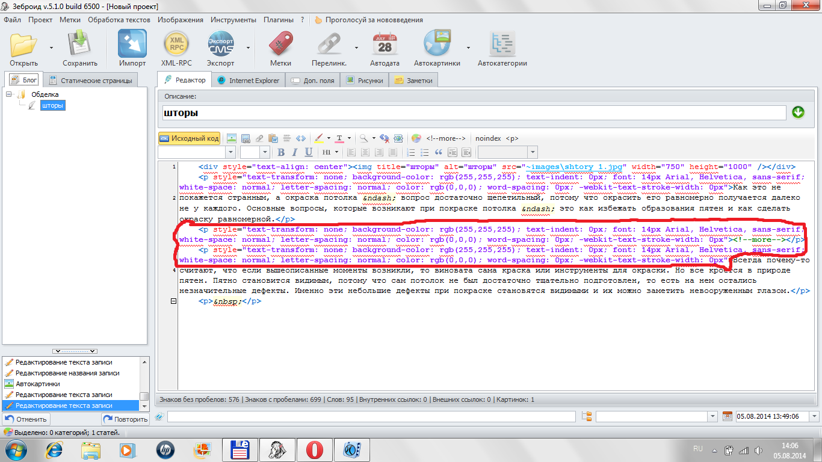The height and width of the screenshot is (462, 822).
Task: Click the Импорт toolbar icon
Action: 132,45
